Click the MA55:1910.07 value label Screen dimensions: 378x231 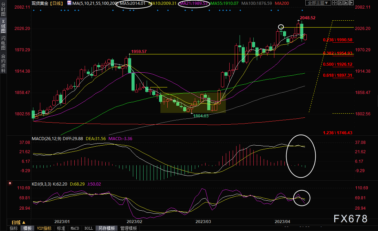coord(224,3)
